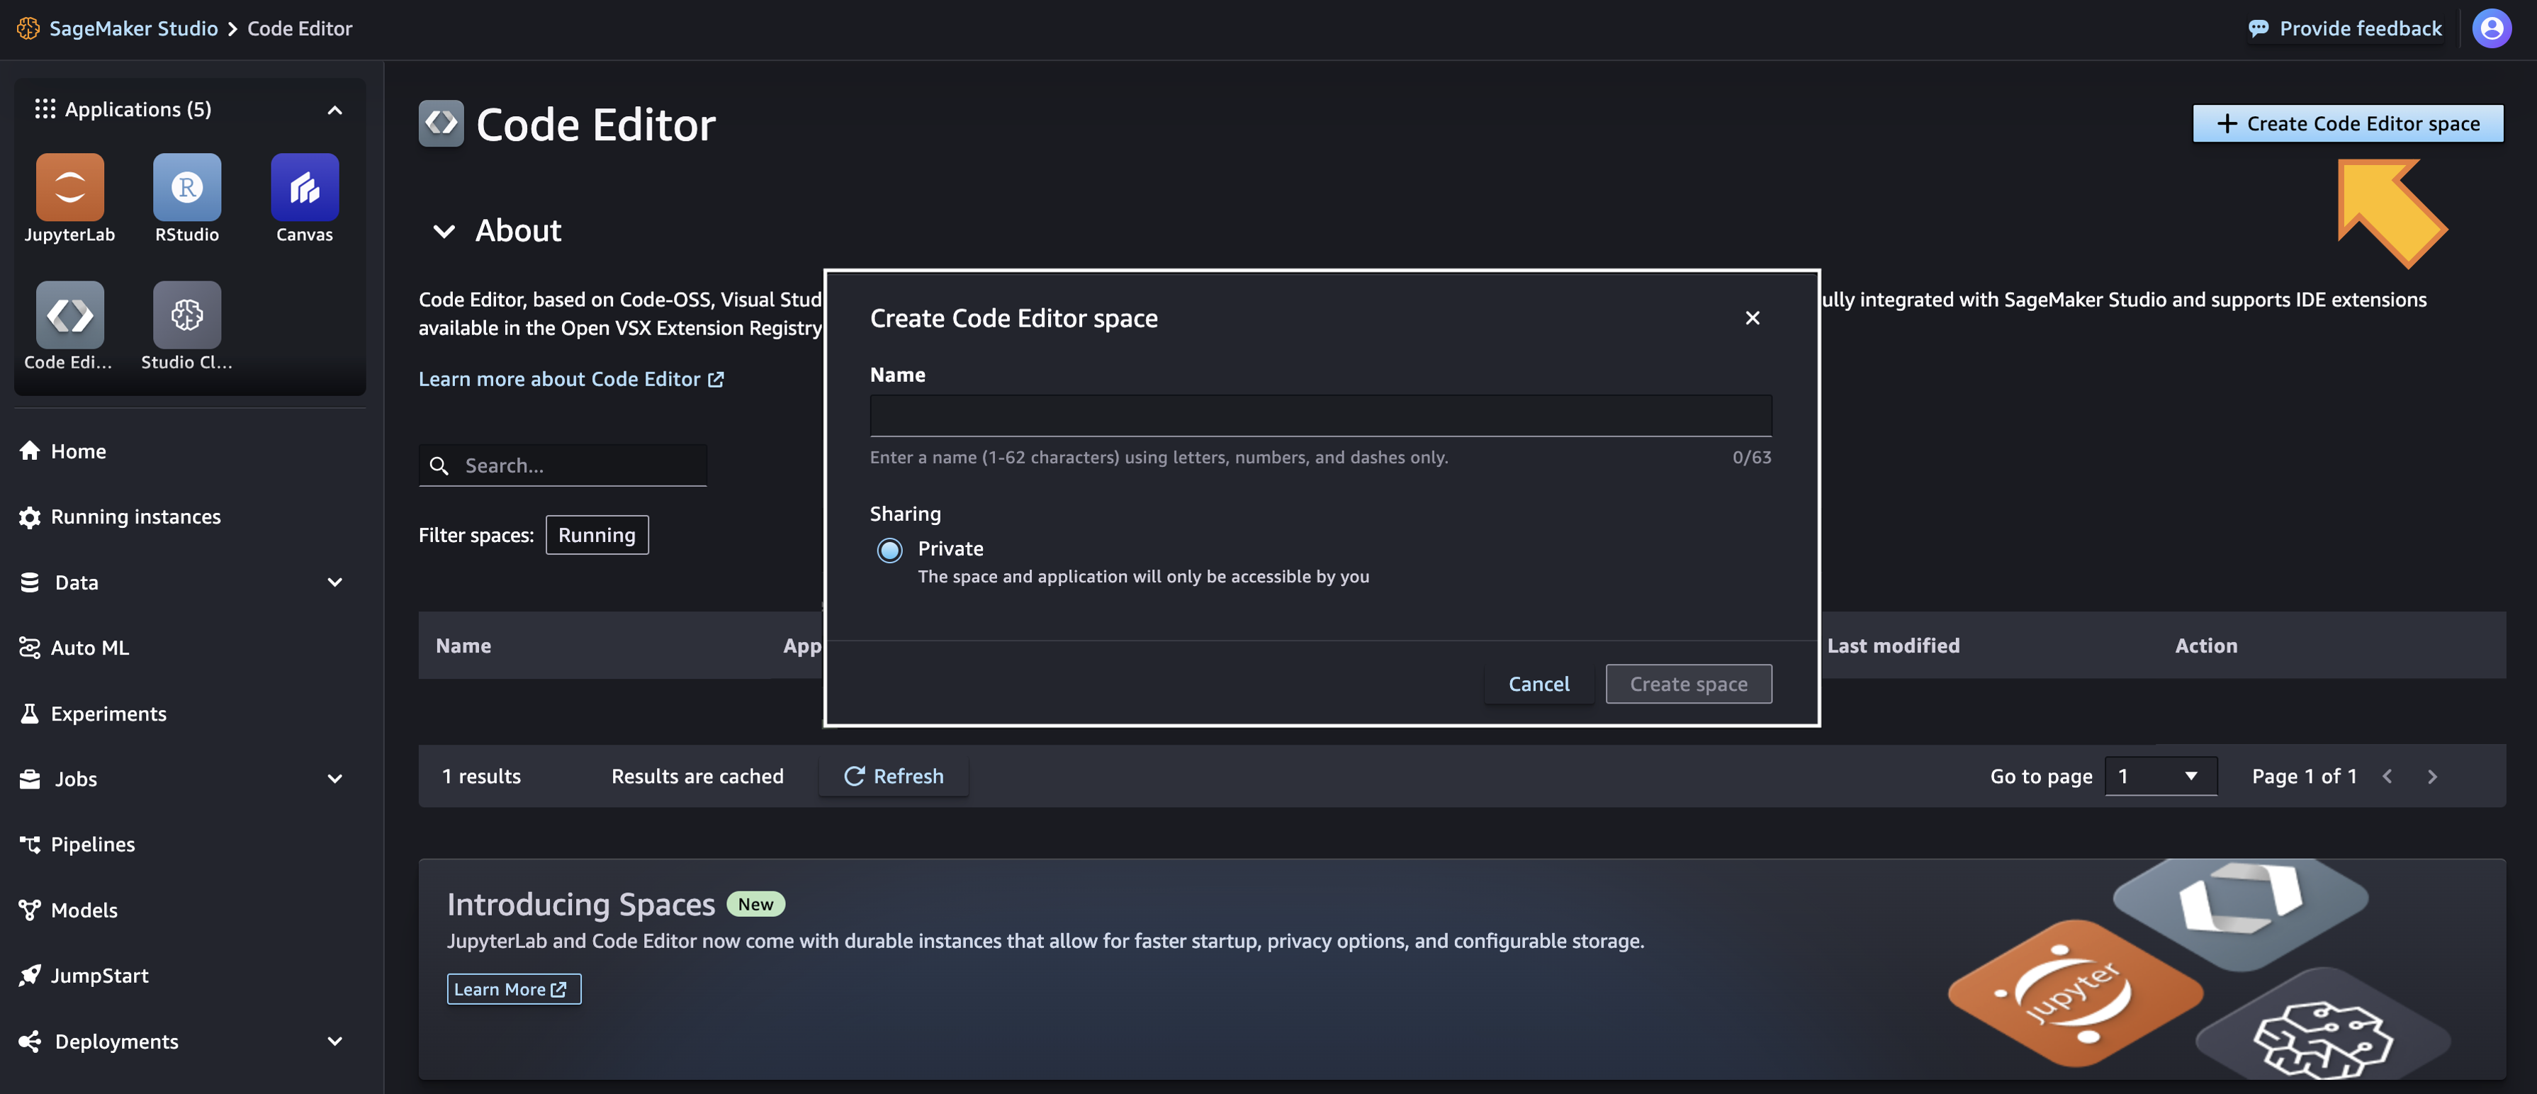Collapse the About section
Viewport: 2537px width, 1094px height.
pos(444,230)
